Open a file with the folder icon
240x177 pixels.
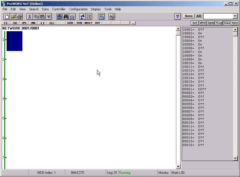point(13,17)
